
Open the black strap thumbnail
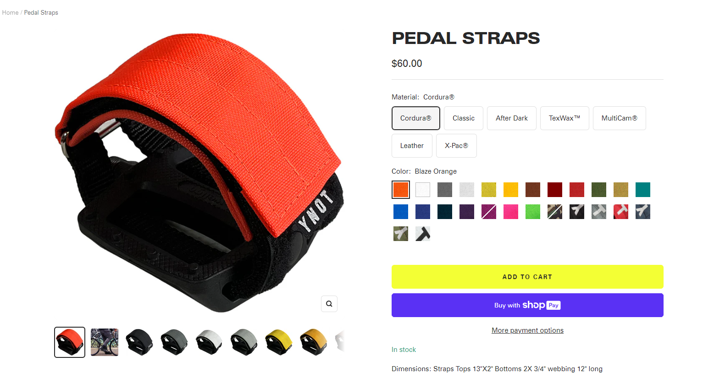[x=139, y=342]
